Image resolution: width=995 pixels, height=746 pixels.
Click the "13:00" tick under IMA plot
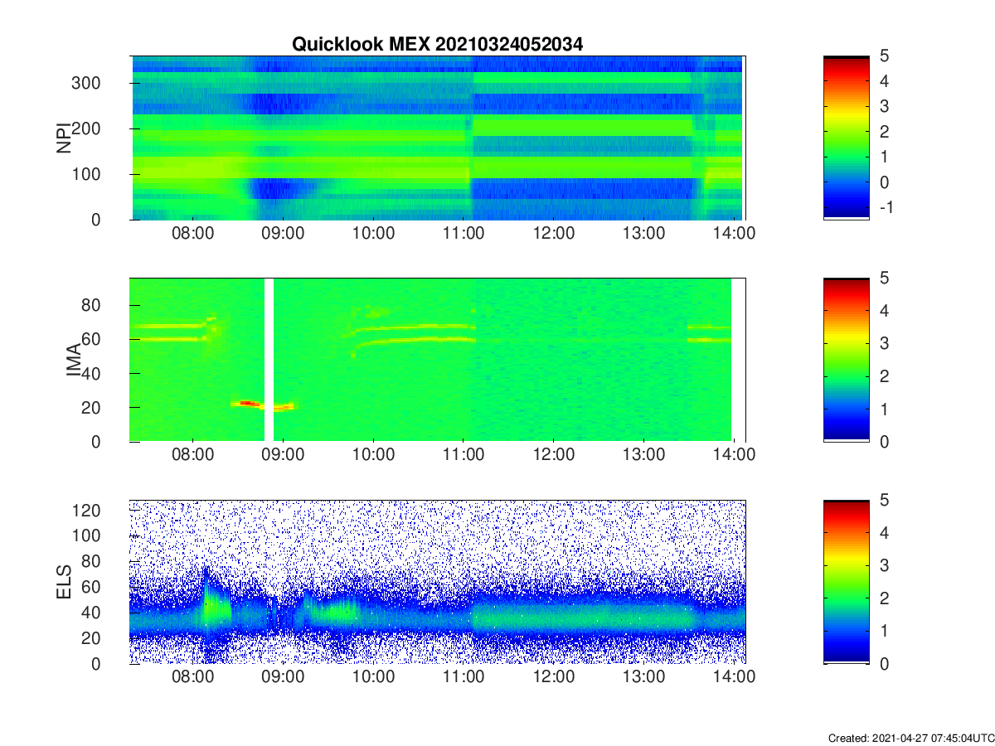644,457
